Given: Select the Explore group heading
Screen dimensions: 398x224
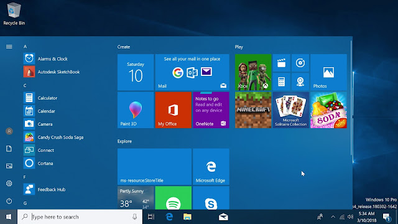Looking at the screenshot, I should (124, 141).
